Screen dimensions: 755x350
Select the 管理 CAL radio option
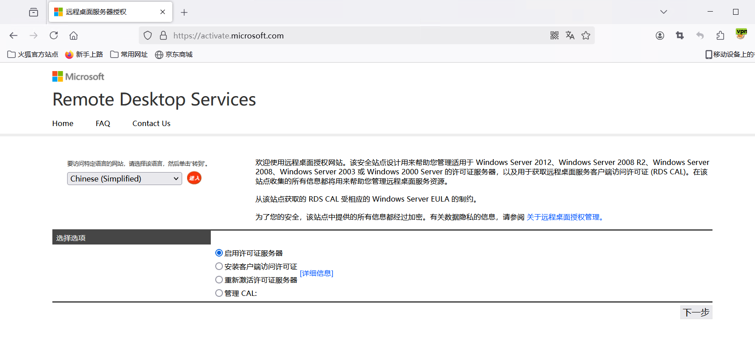pos(219,293)
